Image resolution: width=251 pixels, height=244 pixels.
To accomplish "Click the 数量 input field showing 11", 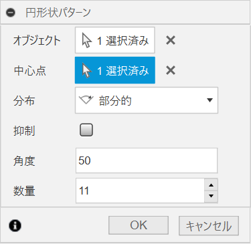I will point(140,191).
